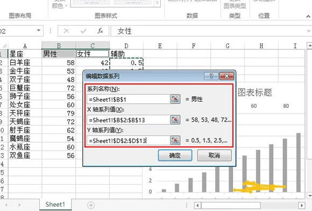The width and height of the screenshot is (312, 211).
Task: Click the horizontal scrollbar left arrow
Action: point(197,205)
